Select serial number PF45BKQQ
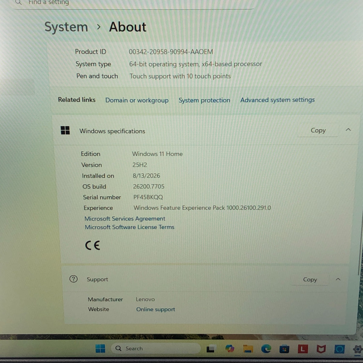 [148, 197]
